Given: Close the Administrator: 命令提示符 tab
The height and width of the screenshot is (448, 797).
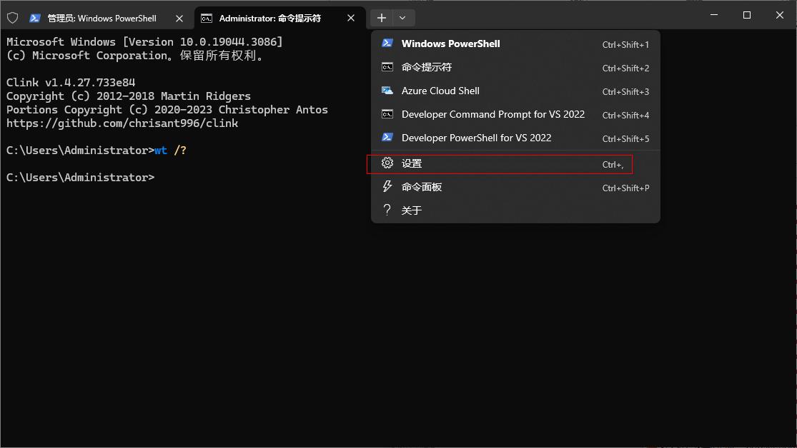Looking at the screenshot, I should coord(350,18).
